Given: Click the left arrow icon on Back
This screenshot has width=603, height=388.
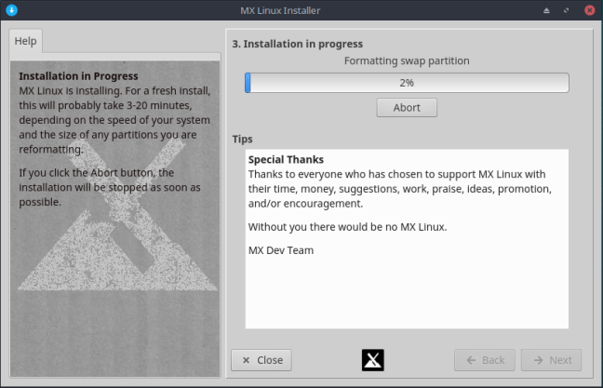Looking at the screenshot, I should click(x=471, y=360).
